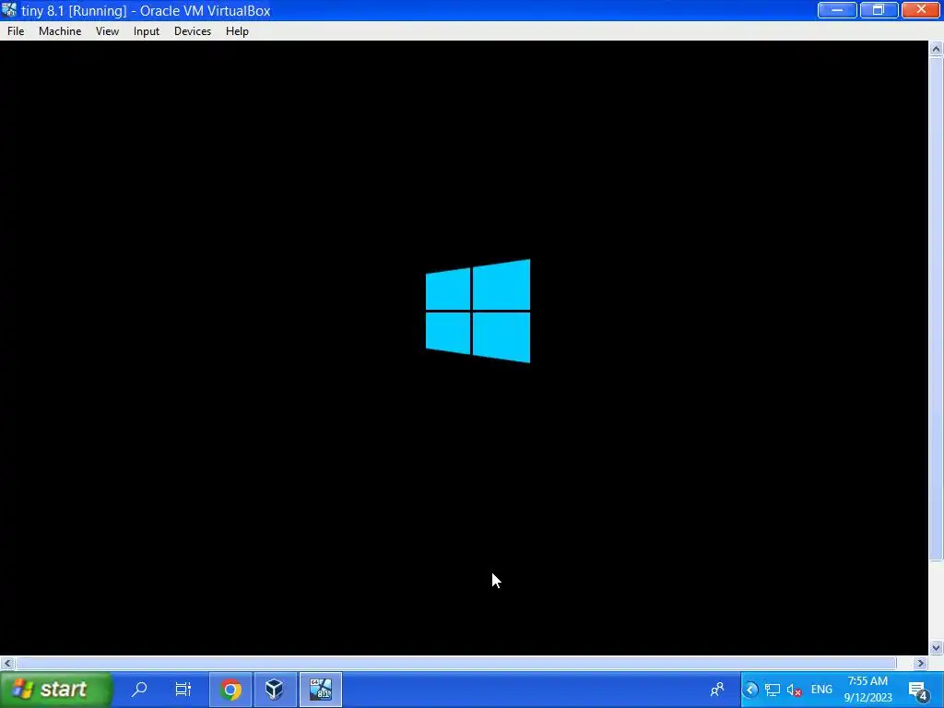Open the Help menu
This screenshot has width=944, height=708.
237,31
